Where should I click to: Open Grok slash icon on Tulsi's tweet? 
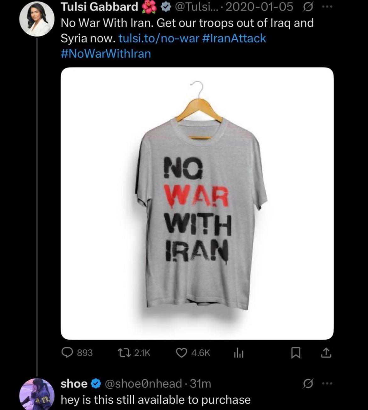pos(307,7)
